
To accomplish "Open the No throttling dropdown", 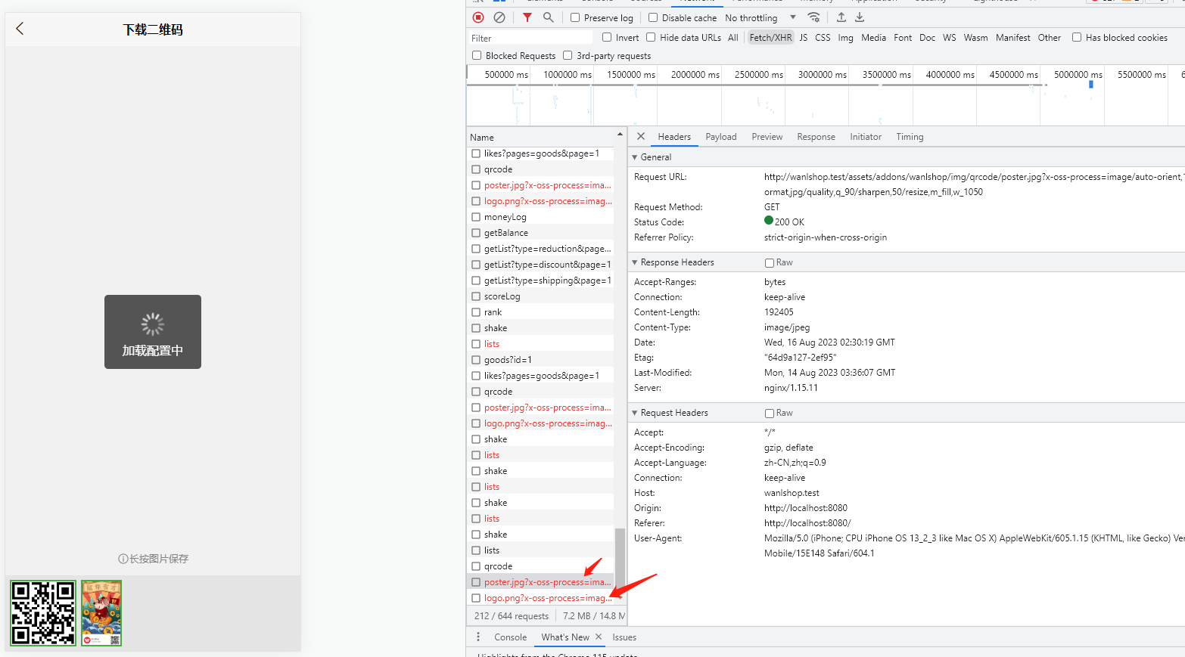I will tap(760, 17).
